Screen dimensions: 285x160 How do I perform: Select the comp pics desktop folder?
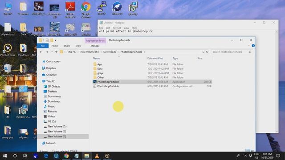[x=8, y=132]
